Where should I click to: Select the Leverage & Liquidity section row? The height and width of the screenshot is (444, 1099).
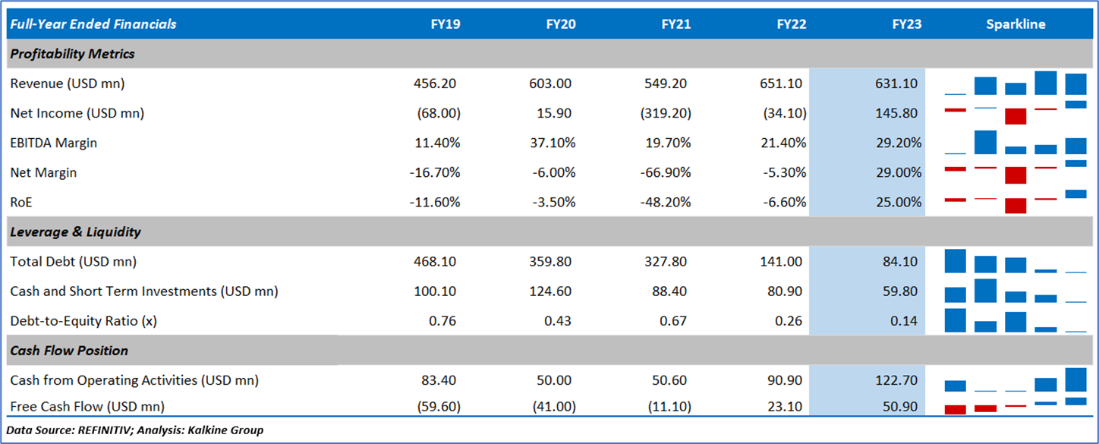point(76,232)
